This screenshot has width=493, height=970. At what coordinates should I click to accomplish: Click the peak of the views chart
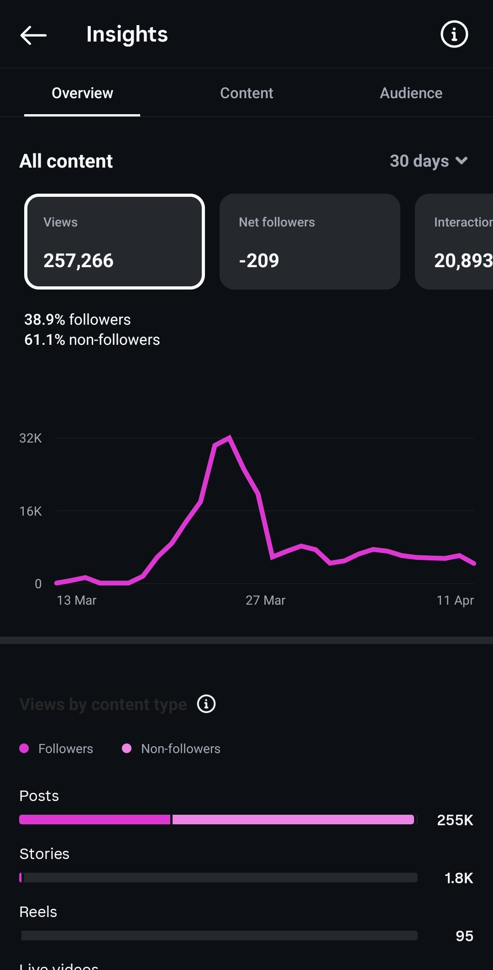point(229,437)
